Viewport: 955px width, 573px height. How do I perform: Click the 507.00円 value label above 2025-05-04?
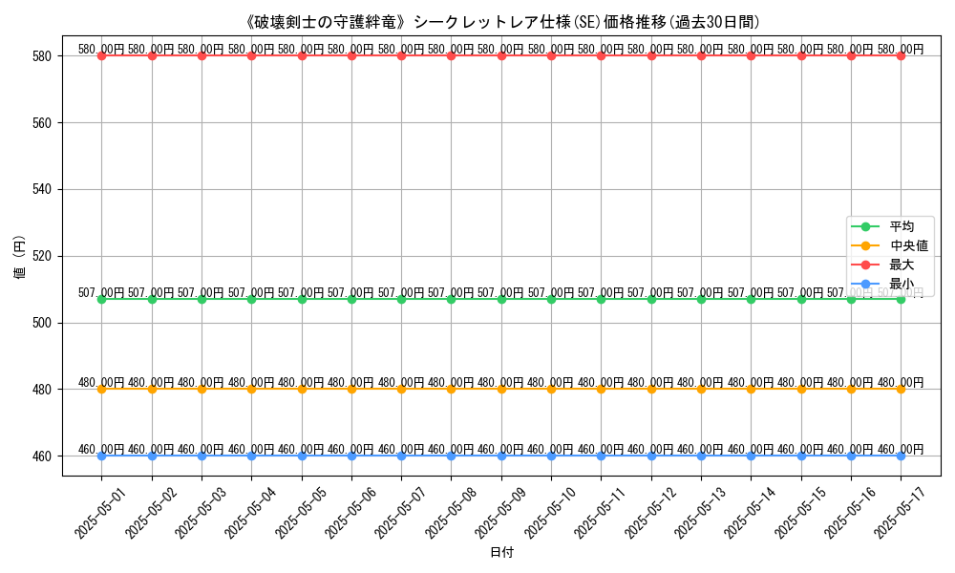tap(251, 293)
